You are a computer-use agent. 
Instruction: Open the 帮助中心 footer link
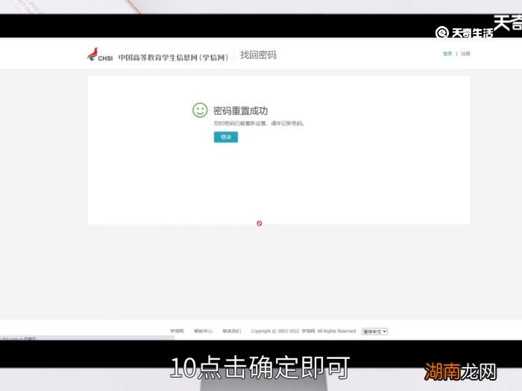tap(203, 331)
